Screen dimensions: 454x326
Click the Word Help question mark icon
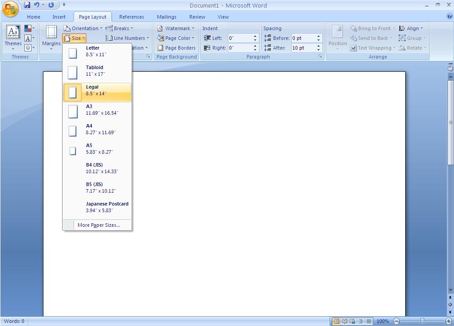click(449, 16)
